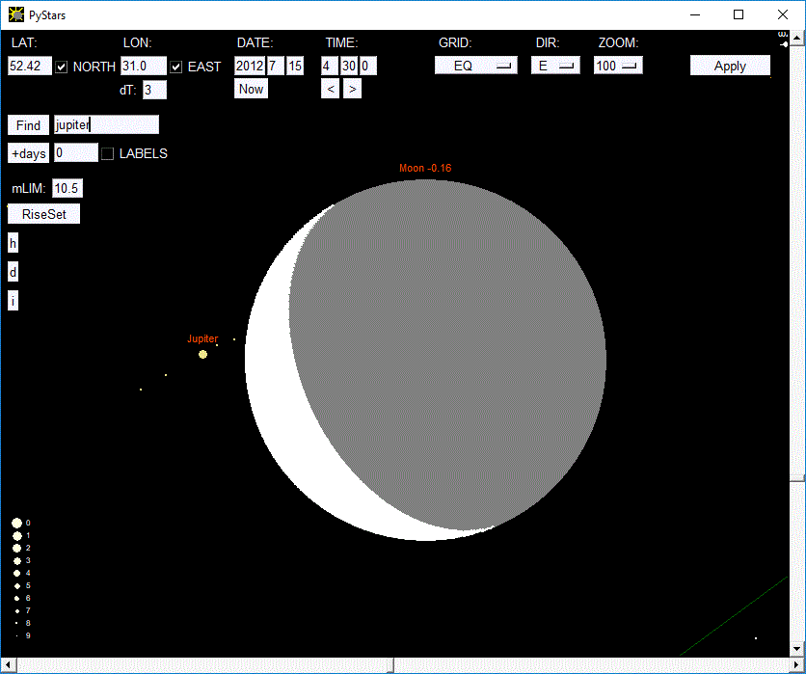Click the Jupiter planet marker in the sky
806x674 pixels.
tap(202, 355)
